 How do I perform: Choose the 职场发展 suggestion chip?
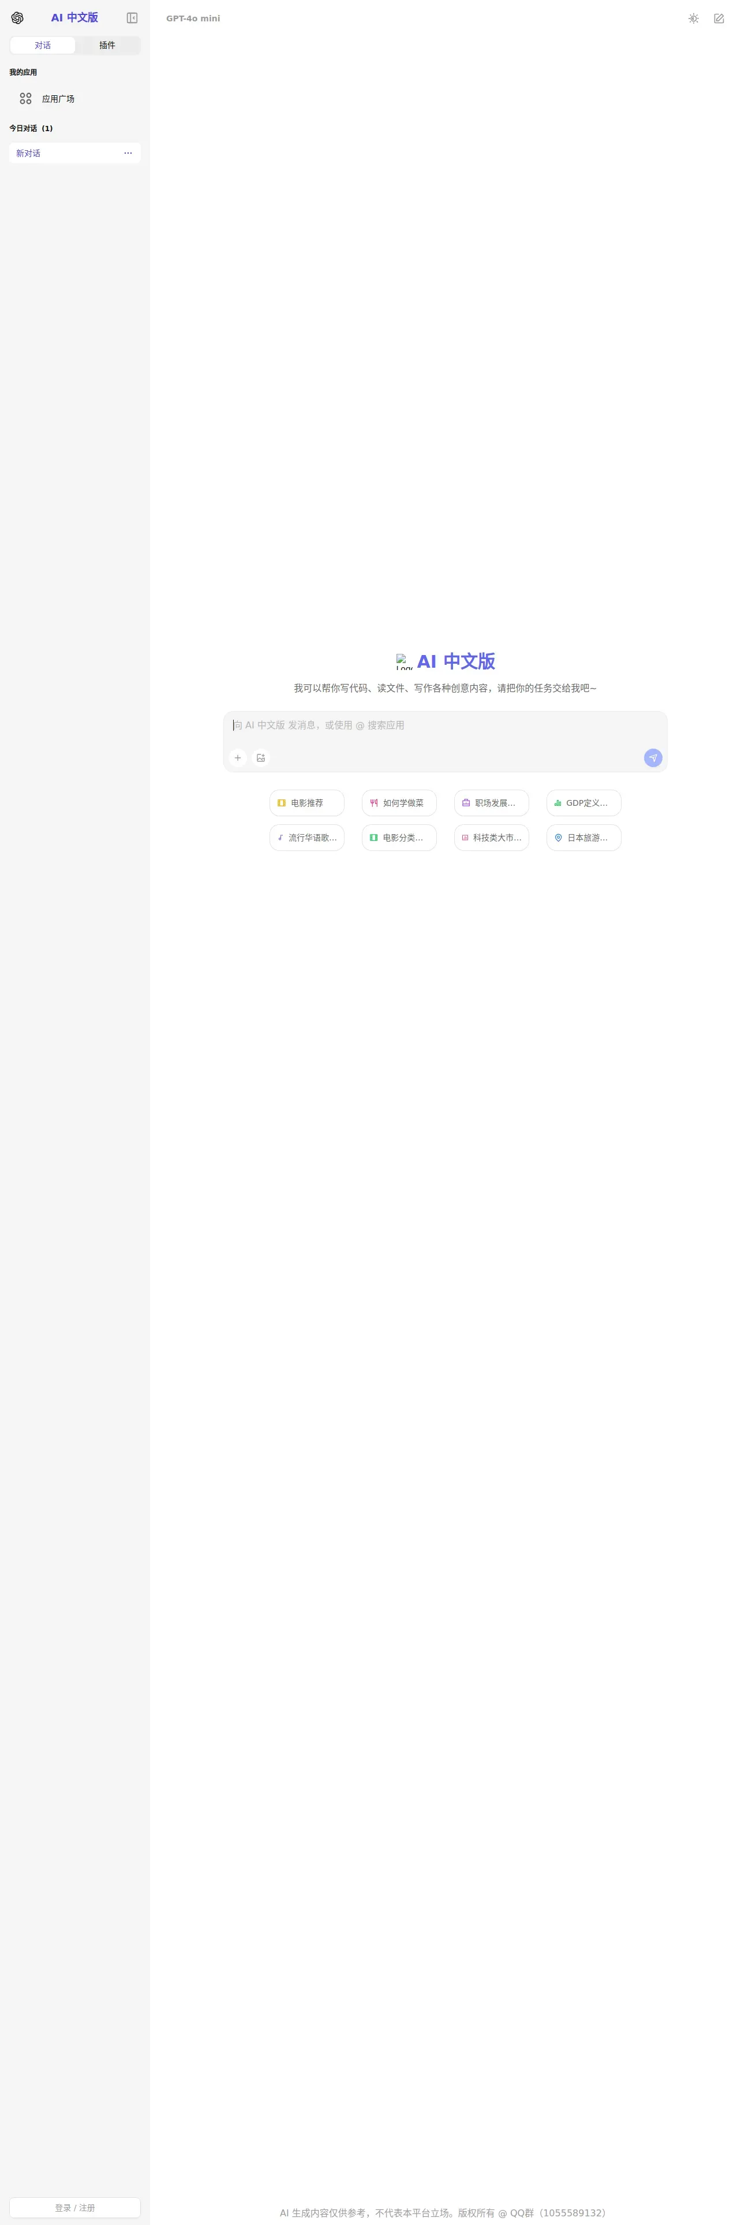(492, 802)
